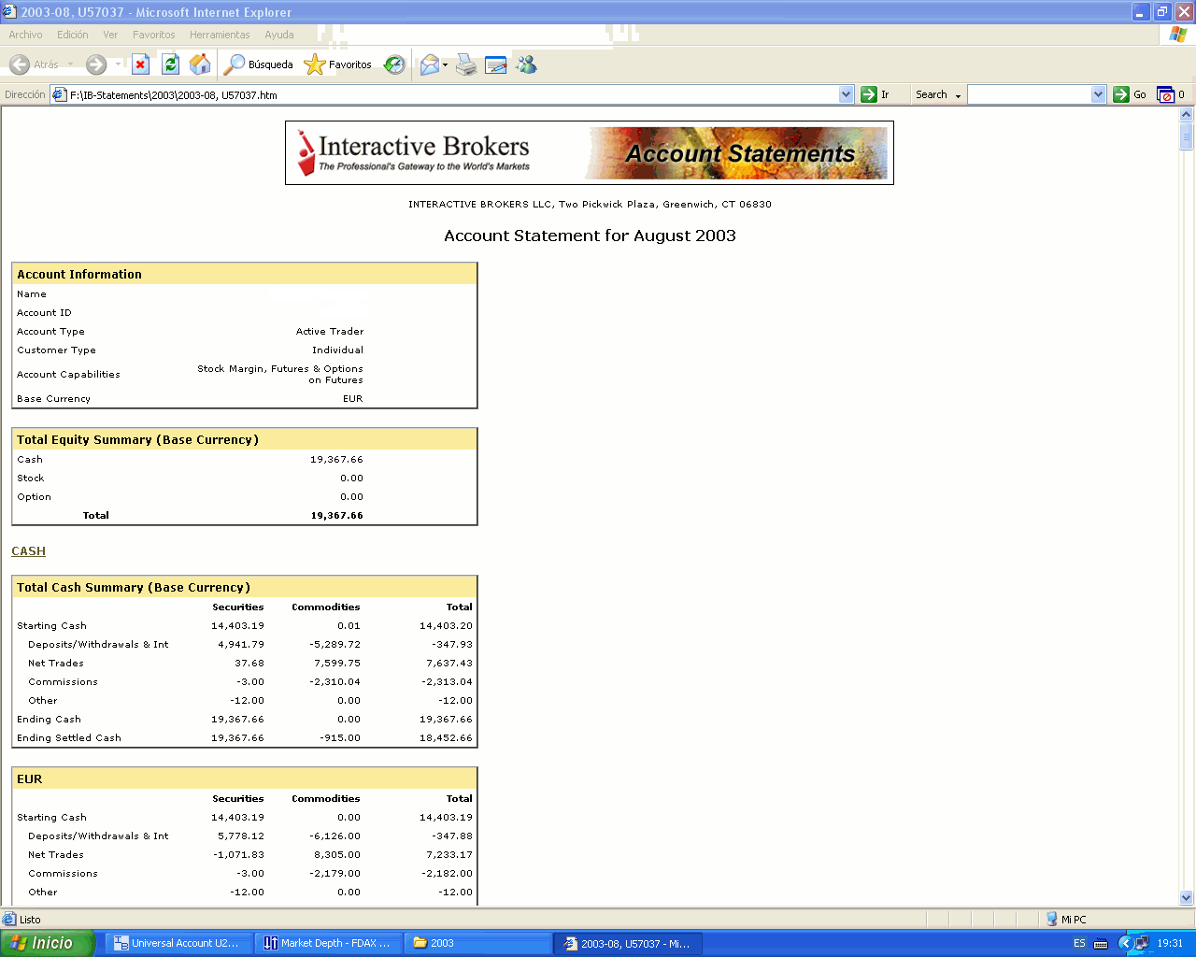Click the Listo status bar text
This screenshot has width=1196, height=957.
click(x=30, y=920)
